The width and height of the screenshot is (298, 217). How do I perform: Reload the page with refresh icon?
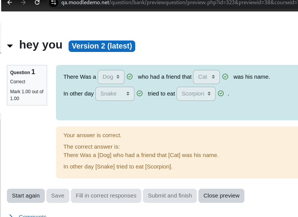[37, 2]
